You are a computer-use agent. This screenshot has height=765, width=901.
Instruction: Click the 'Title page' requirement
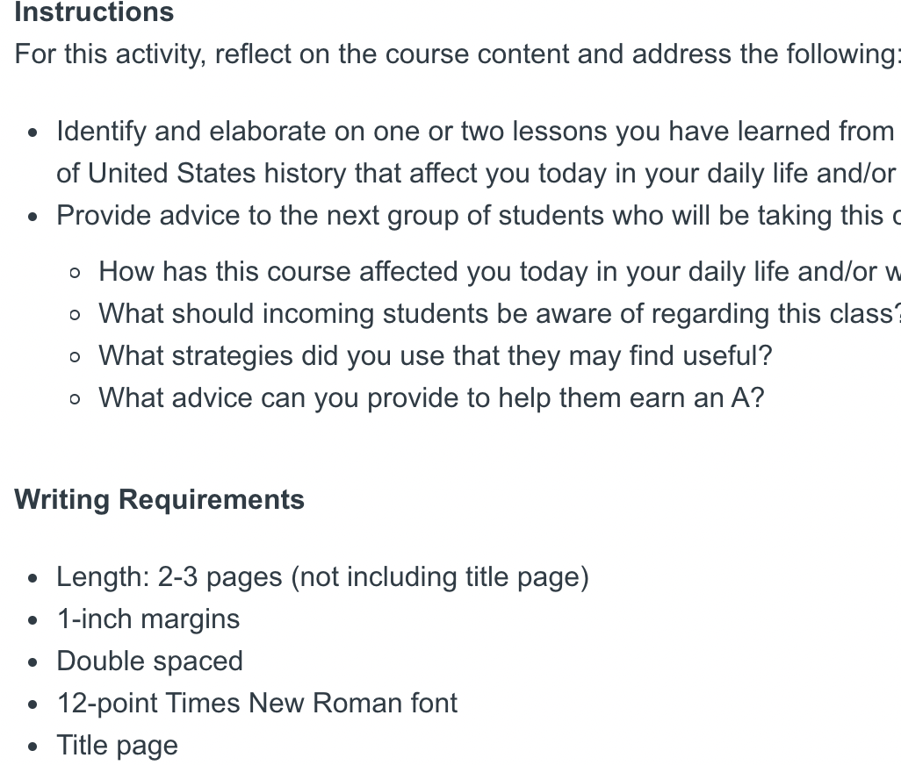coord(117,746)
